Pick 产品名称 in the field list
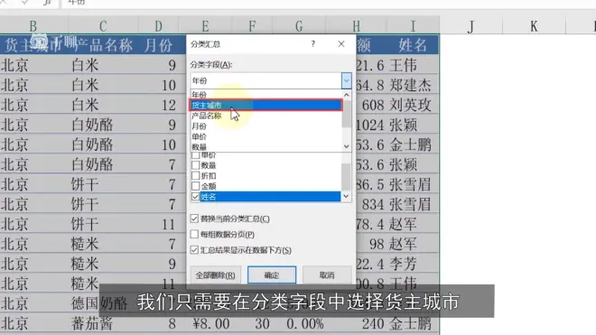Image resolution: width=596 pixels, height=335 pixels. pos(265,116)
